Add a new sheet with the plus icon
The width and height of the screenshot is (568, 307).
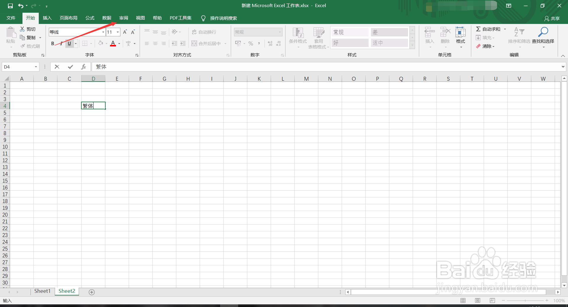(x=92, y=292)
